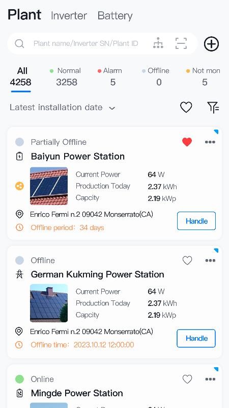Open three-dot menu on German Kukming card
The height and width of the screenshot is (408, 229).
click(210, 261)
